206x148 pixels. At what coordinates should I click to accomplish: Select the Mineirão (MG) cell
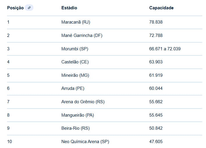coord(75,75)
